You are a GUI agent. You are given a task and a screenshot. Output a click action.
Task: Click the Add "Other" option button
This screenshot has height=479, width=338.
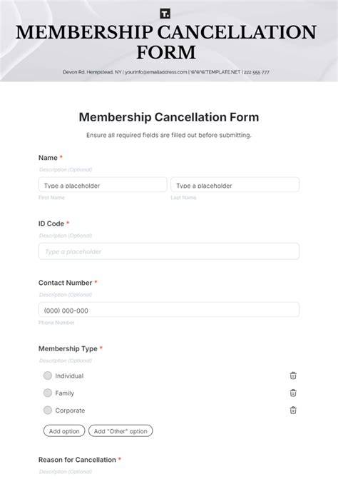(121, 431)
